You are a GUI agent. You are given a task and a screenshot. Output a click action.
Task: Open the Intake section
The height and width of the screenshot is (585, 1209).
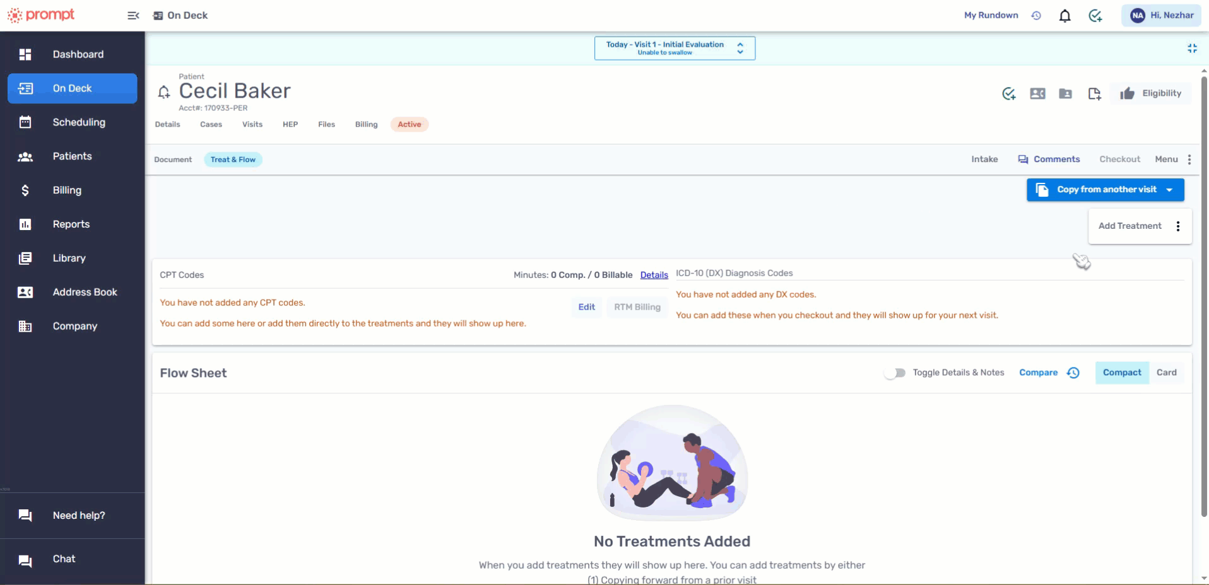pyautogui.click(x=985, y=159)
